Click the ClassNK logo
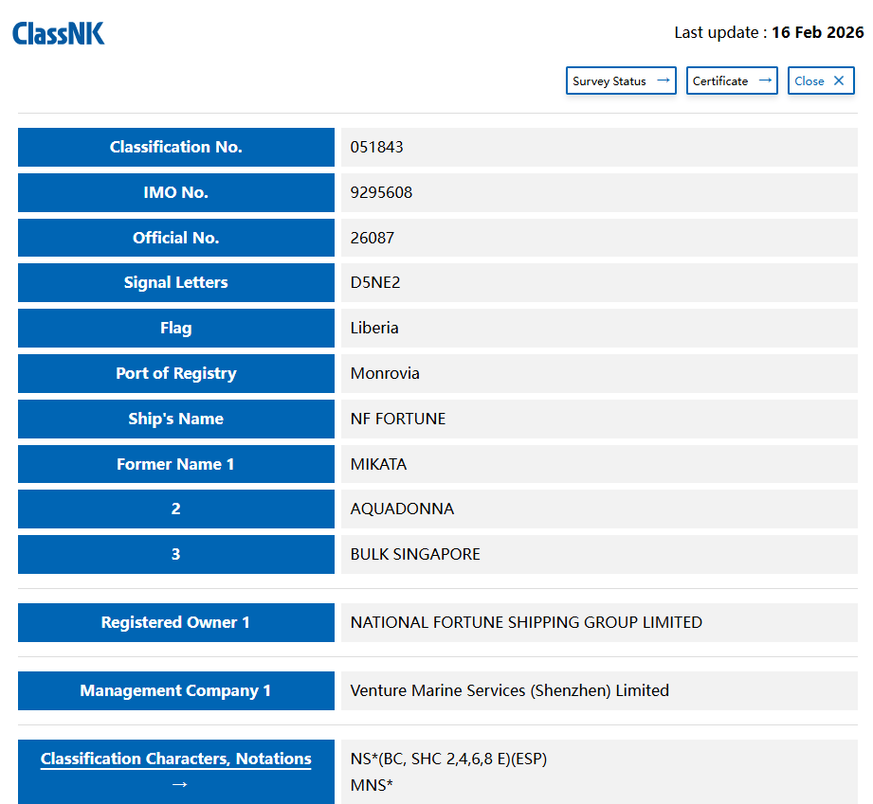Viewport: 873px width, 804px height. pos(59,33)
